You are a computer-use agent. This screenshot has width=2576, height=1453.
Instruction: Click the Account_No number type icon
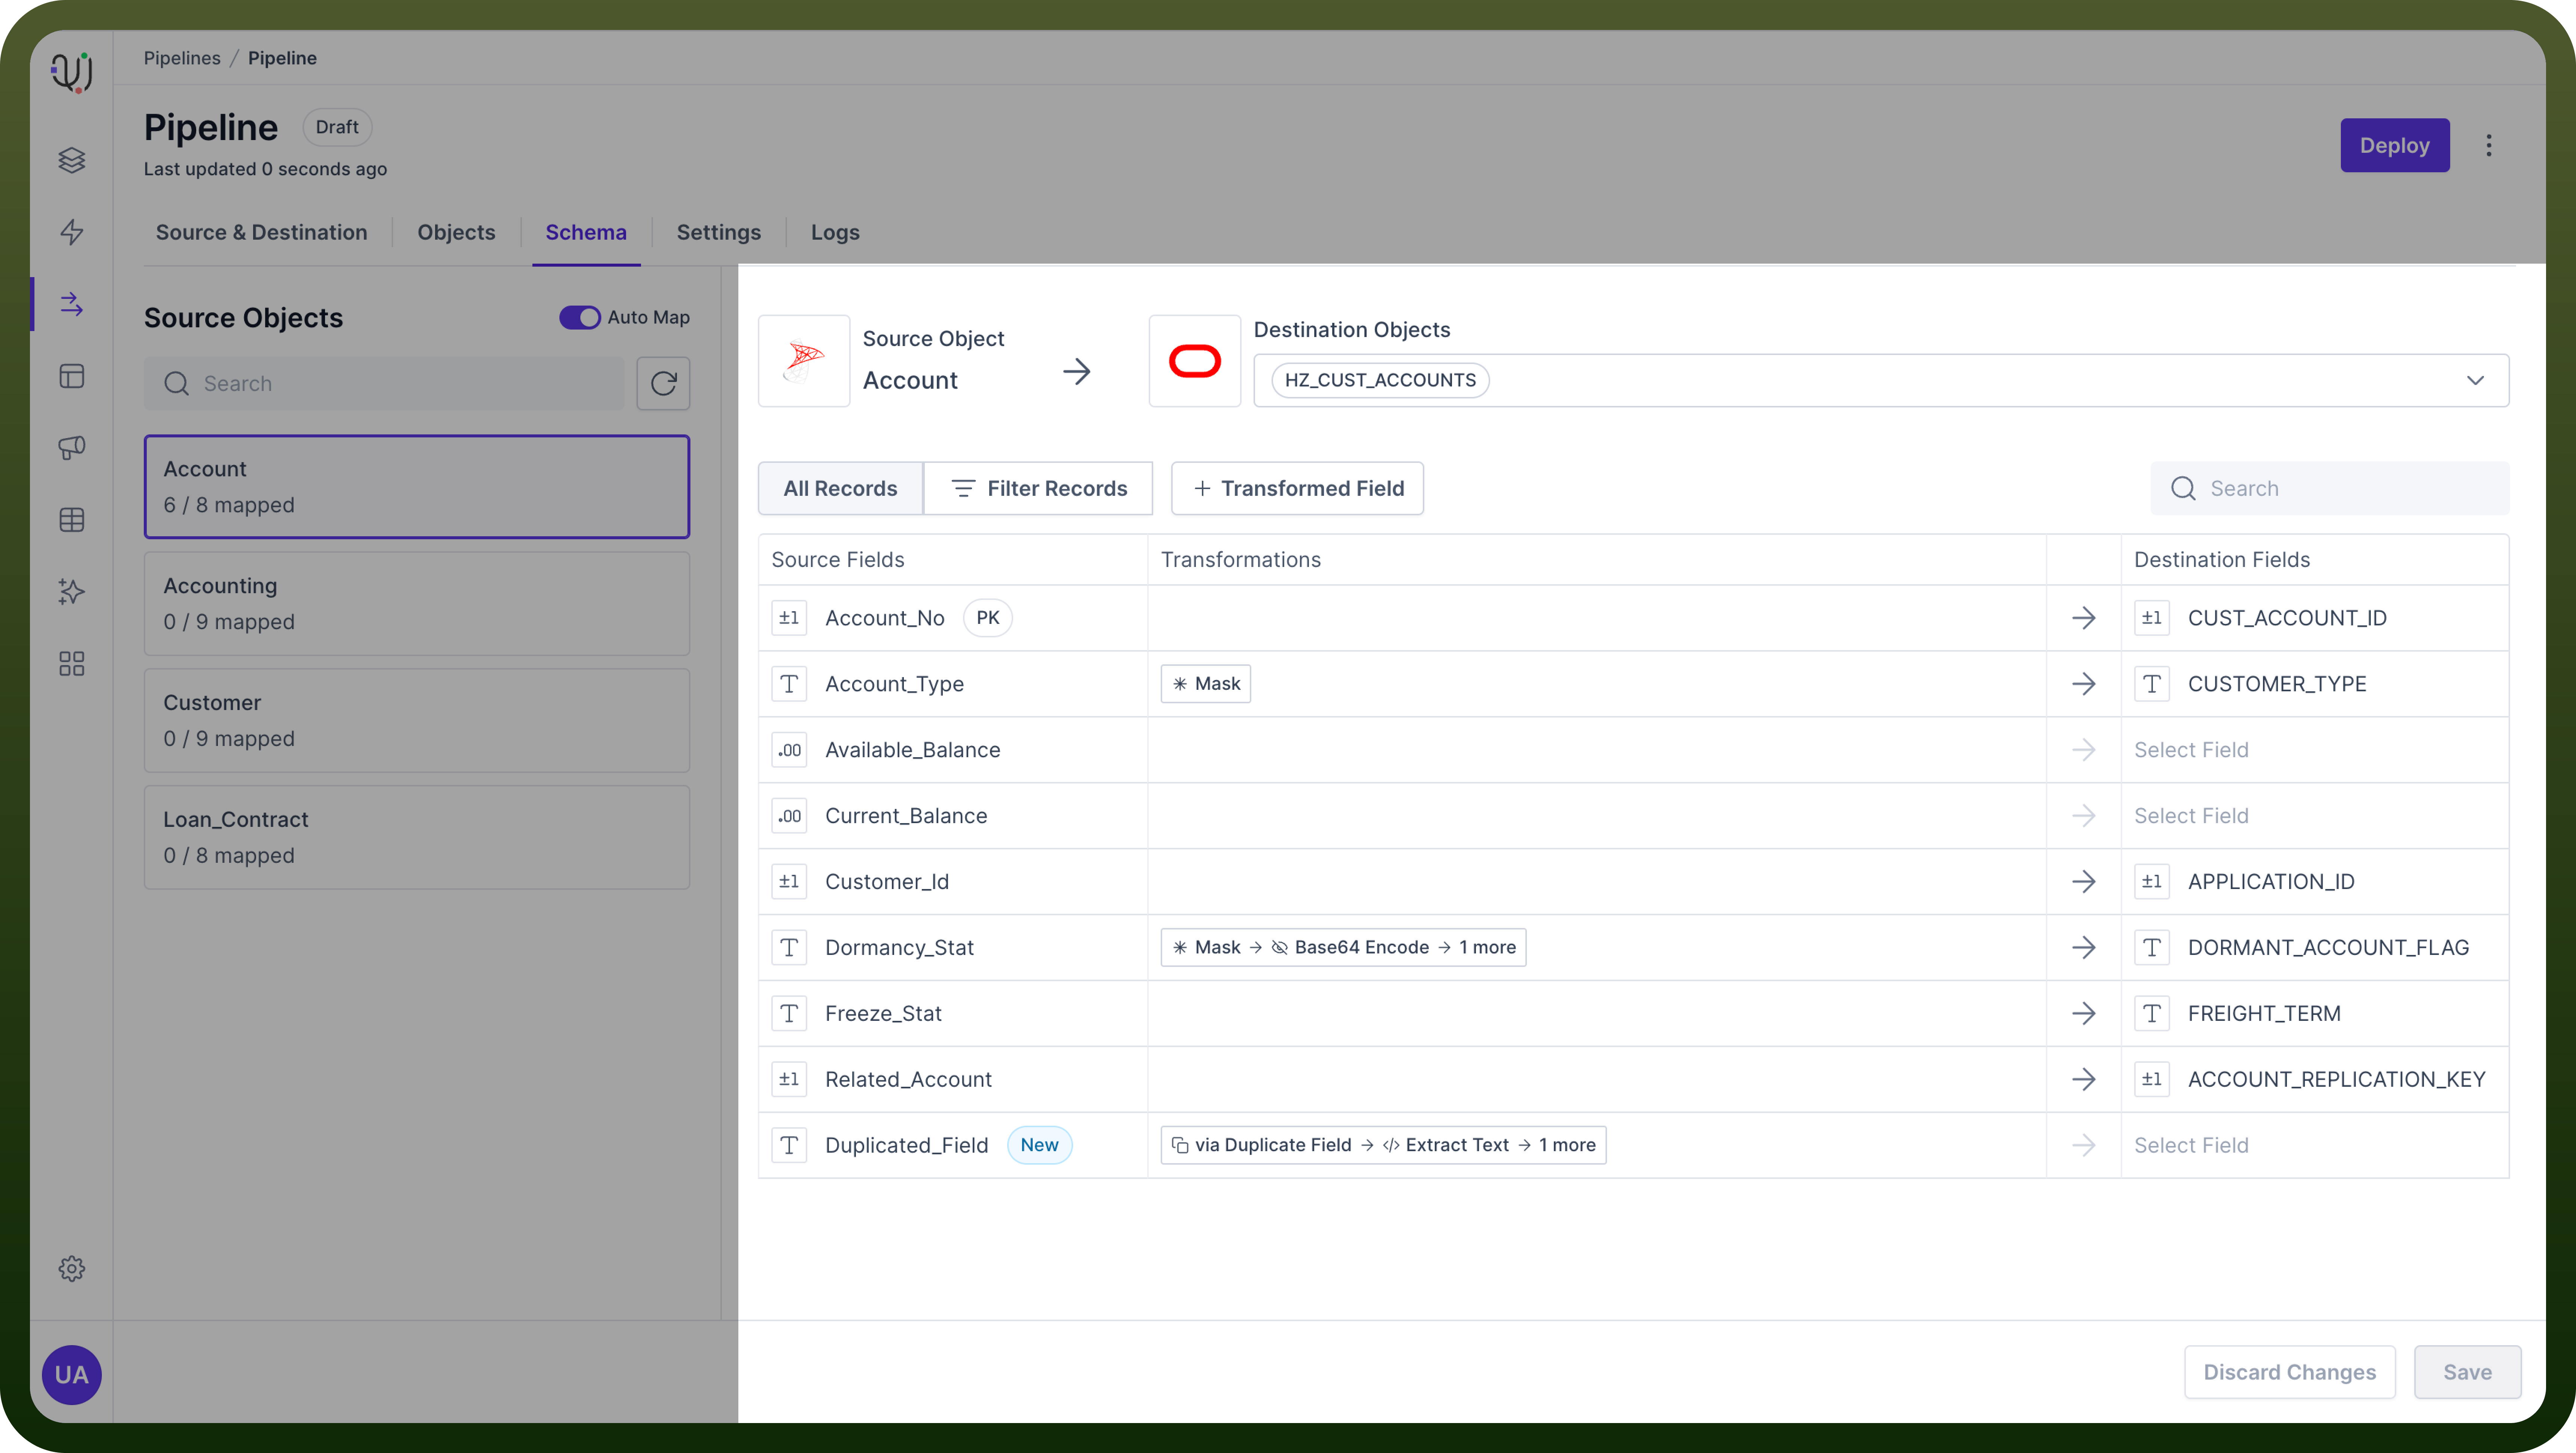[x=789, y=618]
